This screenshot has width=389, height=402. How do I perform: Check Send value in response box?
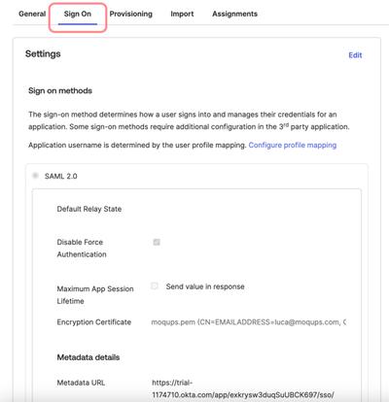155,285
